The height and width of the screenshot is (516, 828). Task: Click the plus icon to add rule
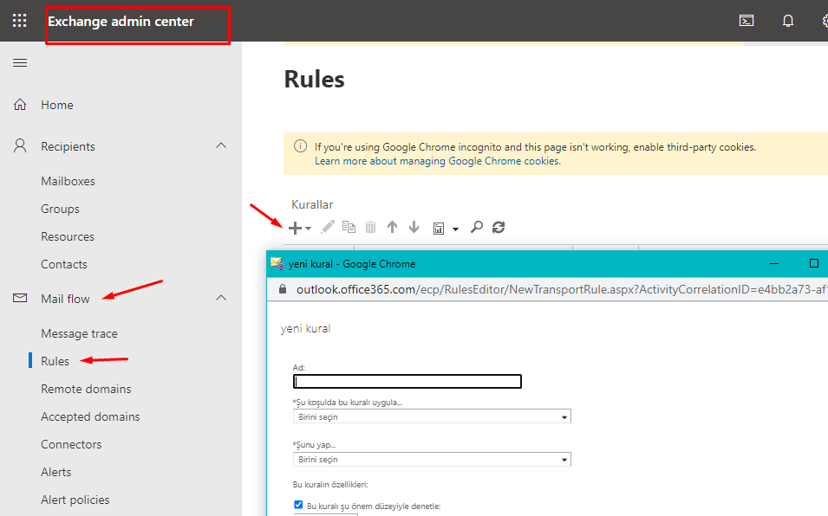[x=295, y=228]
